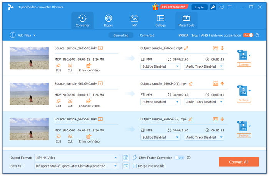The height and width of the screenshot is (176, 269).
Task: Enhance Video for the second file
Action: click(x=89, y=103)
